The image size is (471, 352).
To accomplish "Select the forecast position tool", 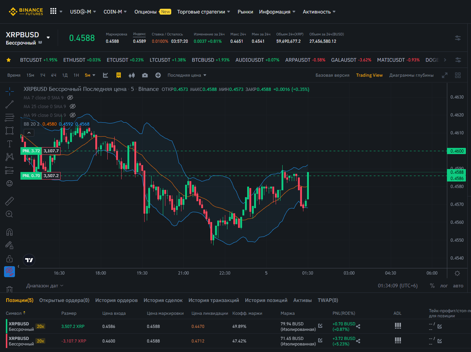I will pyautogui.click(x=9, y=170).
